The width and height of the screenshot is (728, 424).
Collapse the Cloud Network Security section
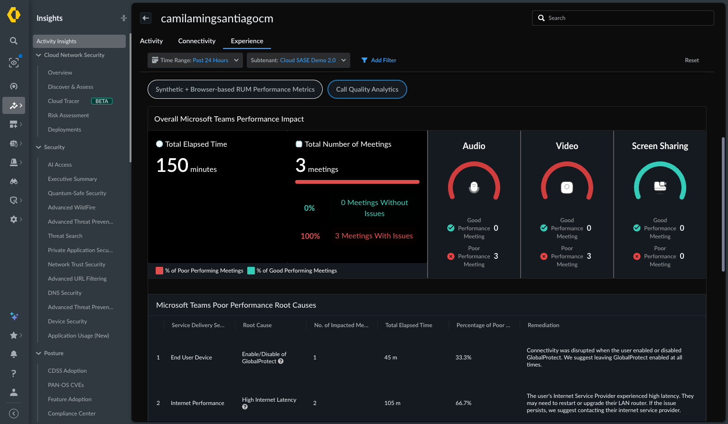(38, 55)
